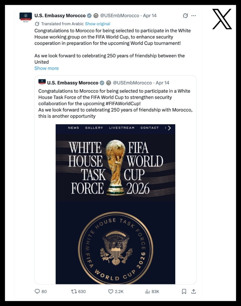
Task: Expand the tweet with 'Show more'
Action: pos(46,68)
